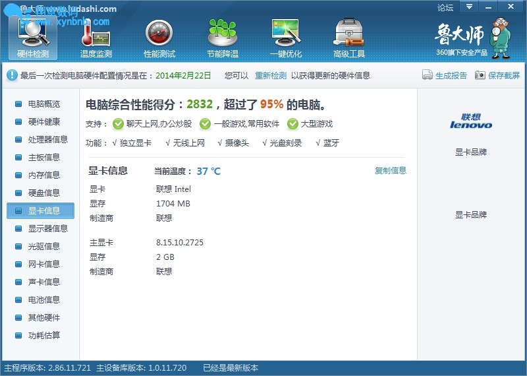
Task: Click driver version 8.15.10.2725
Action: (180, 243)
